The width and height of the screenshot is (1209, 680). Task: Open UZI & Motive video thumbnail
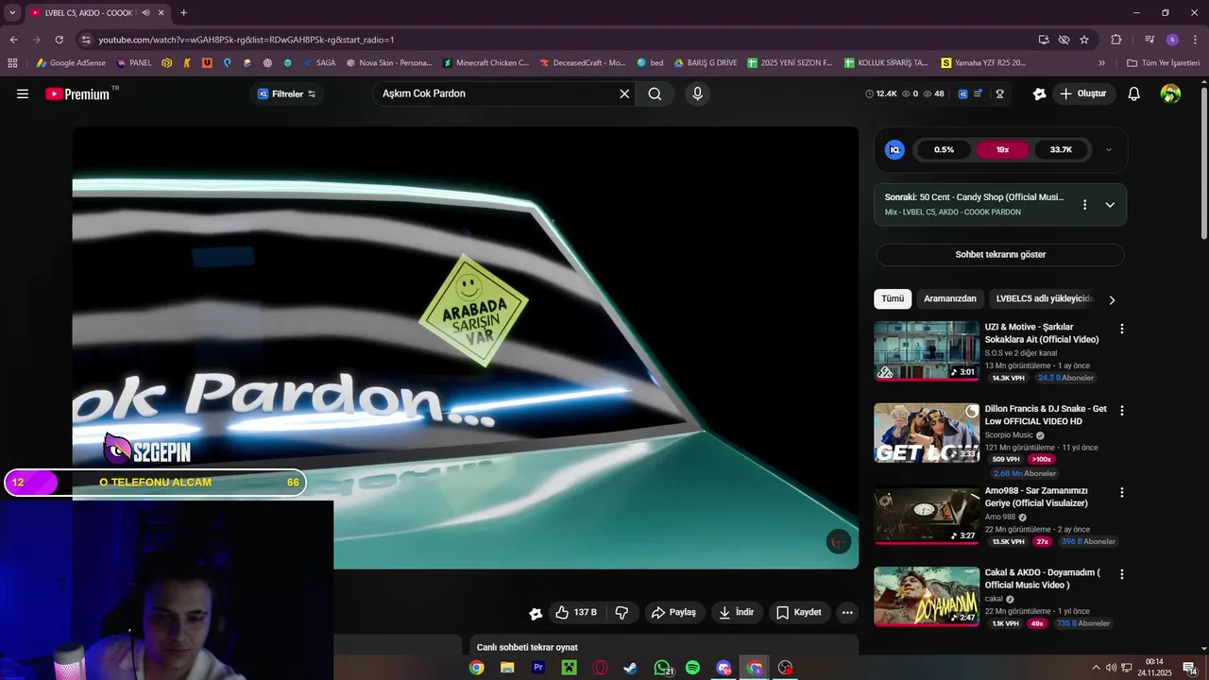(x=927, y=350)
